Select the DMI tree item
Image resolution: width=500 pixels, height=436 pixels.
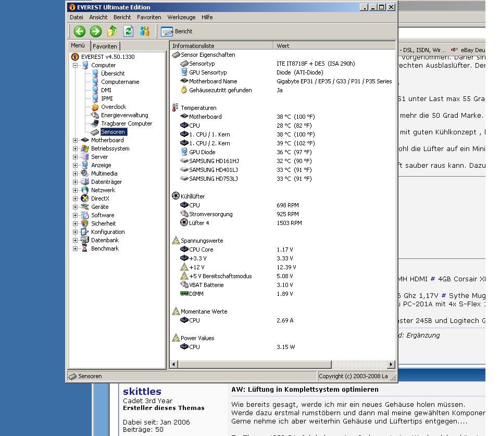click(106, 90)
